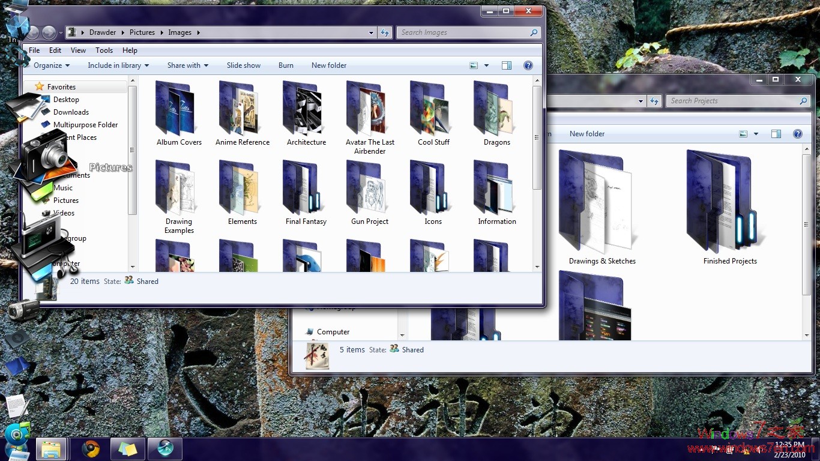The image size is (820, 461).
Task: Open the Share with dropdown
Action: 187,65
